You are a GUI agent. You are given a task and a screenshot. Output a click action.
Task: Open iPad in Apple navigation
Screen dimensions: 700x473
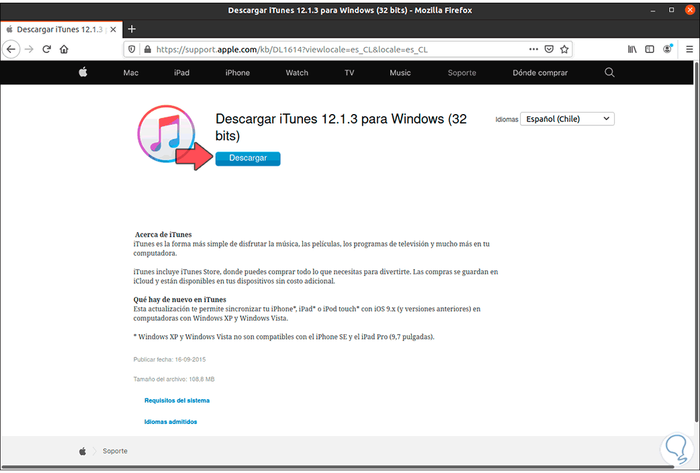click(181, 72)
